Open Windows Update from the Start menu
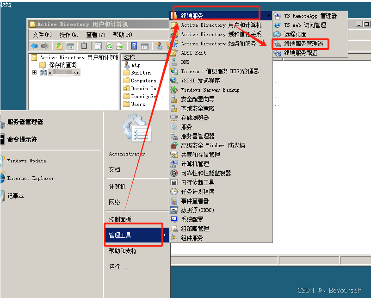This screenshot has height=298, width=371. click(x=26, y=161)
